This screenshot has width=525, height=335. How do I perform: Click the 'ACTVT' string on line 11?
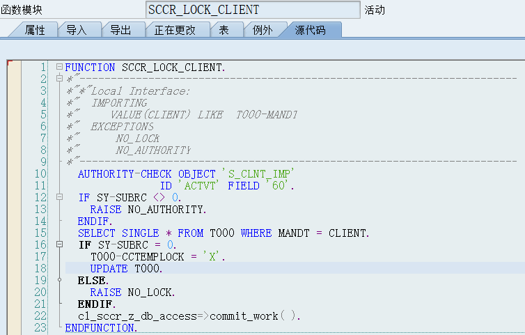pyautogui.click(x=198, y=185)
